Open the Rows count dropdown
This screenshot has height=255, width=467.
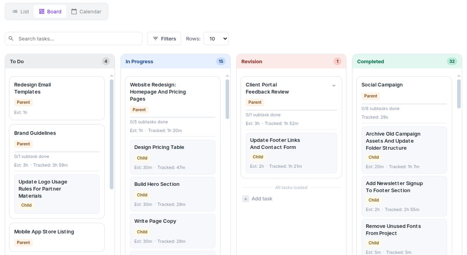216,38
